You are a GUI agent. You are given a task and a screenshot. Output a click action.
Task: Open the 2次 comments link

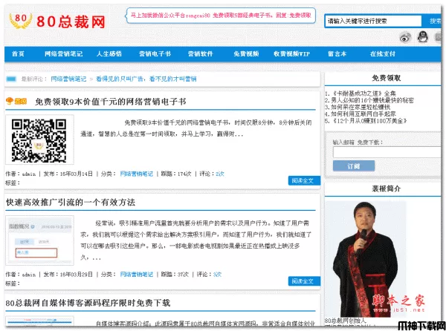(x=220, y=174)
